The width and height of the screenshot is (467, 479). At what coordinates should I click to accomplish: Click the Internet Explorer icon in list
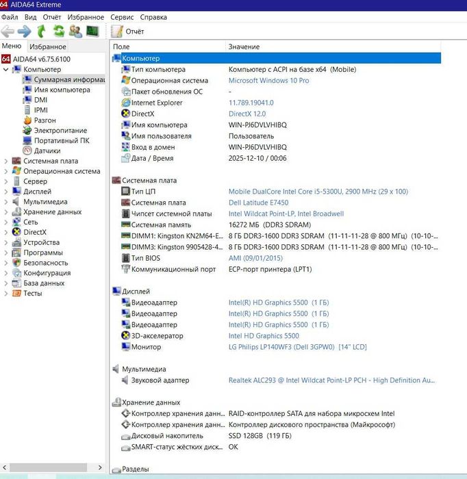(x=125, y=103)
